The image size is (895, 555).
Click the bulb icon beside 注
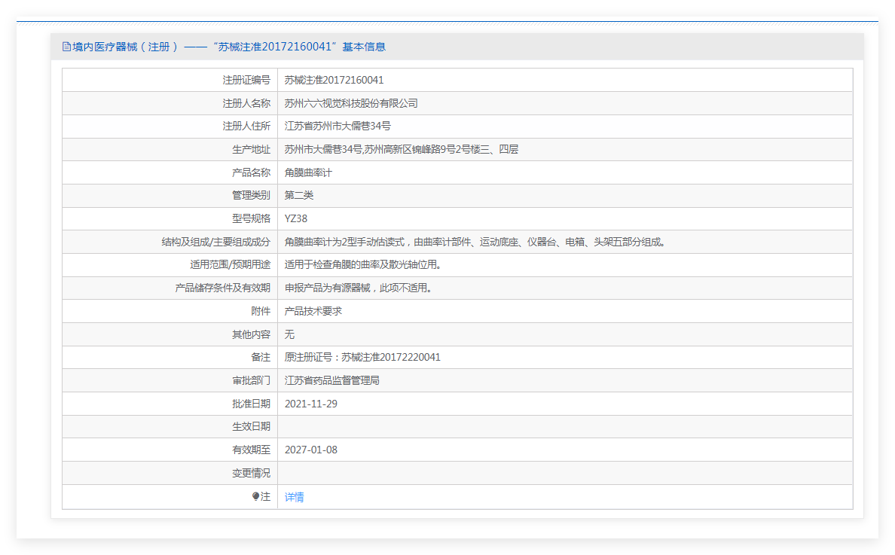pos(255,496)
